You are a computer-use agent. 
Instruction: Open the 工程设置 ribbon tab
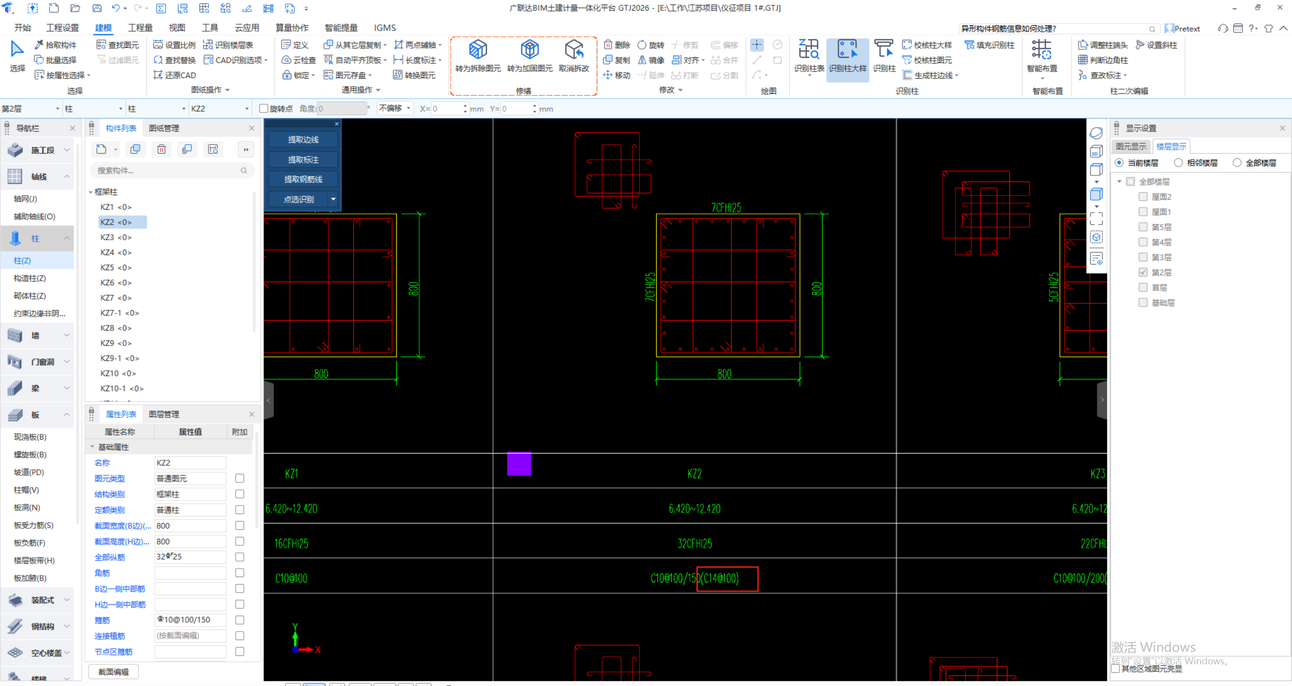(x=62, y=28)
